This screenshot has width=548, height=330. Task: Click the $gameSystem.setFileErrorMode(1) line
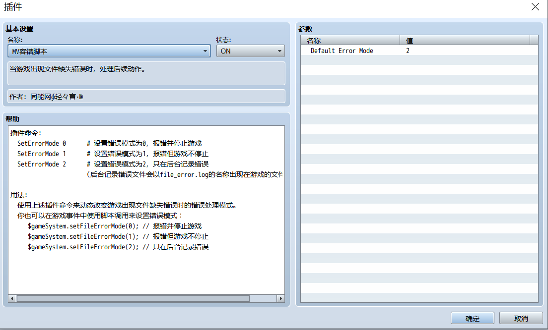point(118,236)
